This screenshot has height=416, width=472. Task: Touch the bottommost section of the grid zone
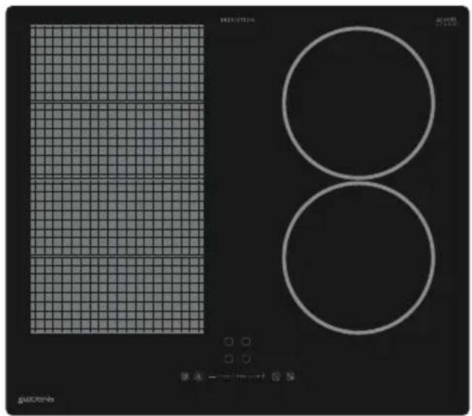click(x=117, y=295)
